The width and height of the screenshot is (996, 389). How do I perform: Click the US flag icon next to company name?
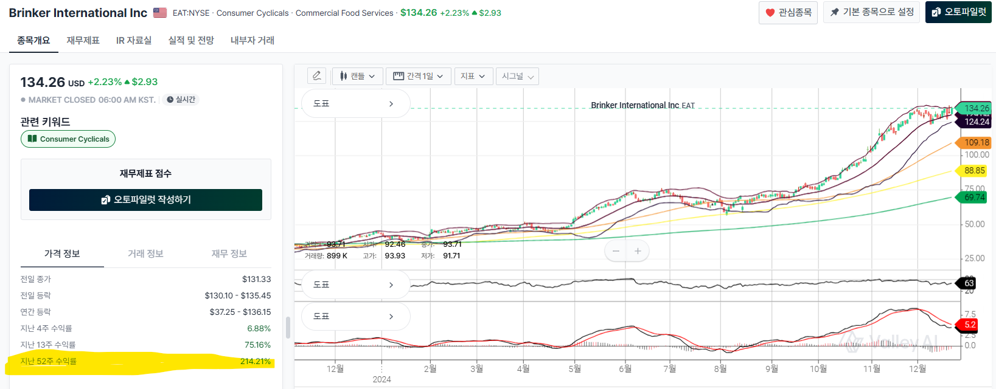pyautogui.click(x=160, y=13)
